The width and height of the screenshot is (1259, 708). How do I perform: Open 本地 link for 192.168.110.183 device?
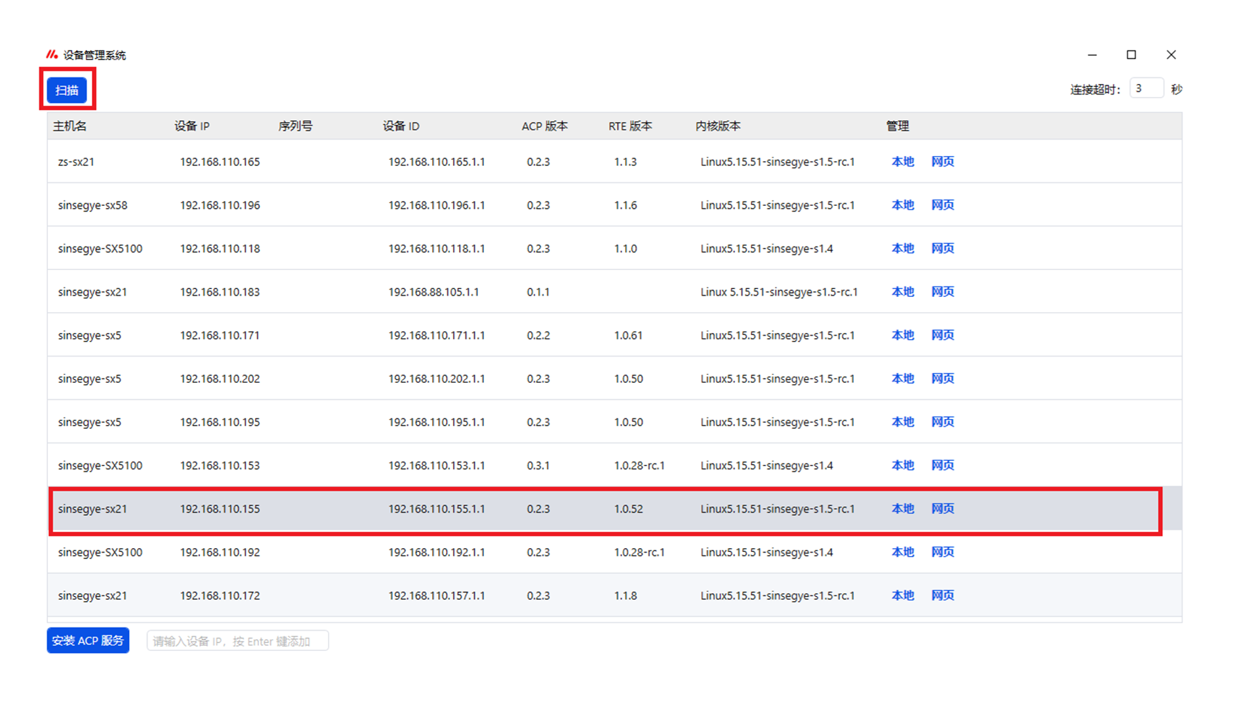[x=902, y=292]
